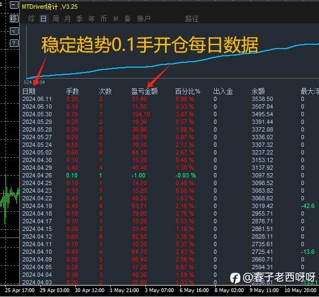Collapse the MTDriver panel with minus icon

tap(14, 5)
